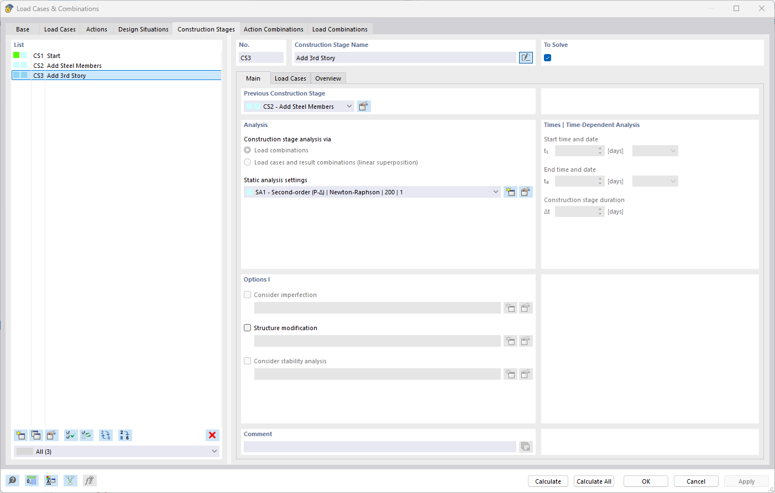775x493 pixels.
Task: Open the units and decimal places icon
Action: click(x=32, y=480)
